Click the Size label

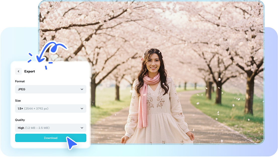pos(18,101)
